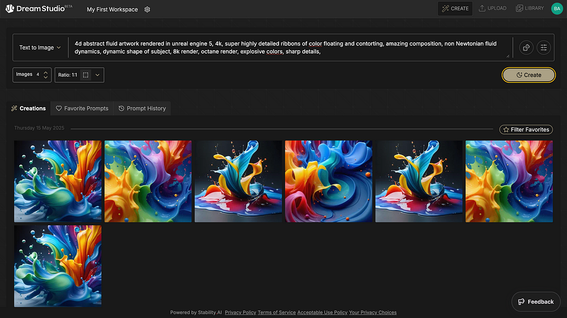567x318 pixels.
Task: Go to UPLOAD in top navigation
Action: pyautogui.click(x=492, y=8)
